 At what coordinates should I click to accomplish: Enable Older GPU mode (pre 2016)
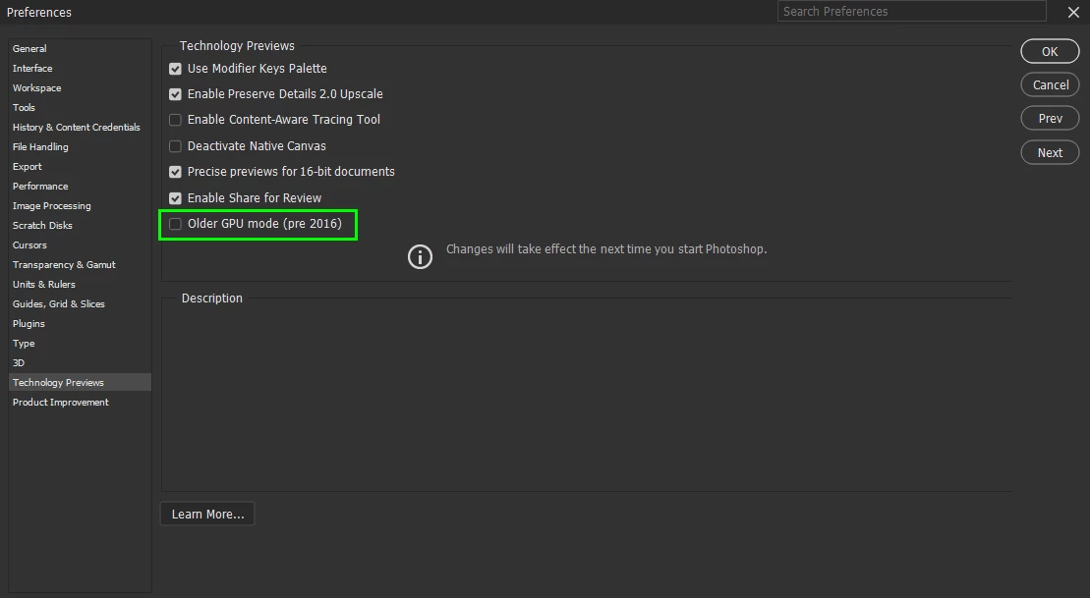pos(175,224)
